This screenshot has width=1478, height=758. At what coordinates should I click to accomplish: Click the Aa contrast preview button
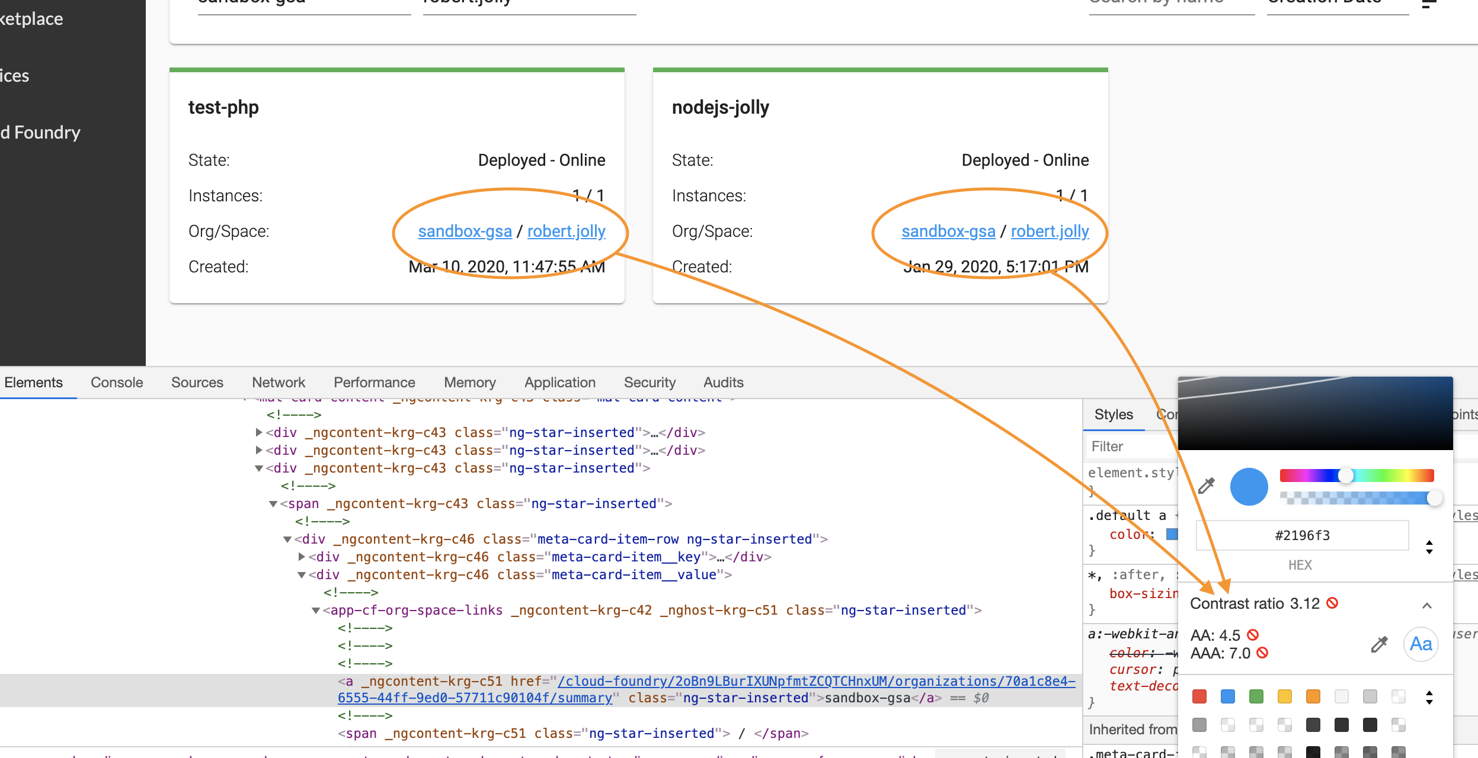click(x=1421, y=644)
